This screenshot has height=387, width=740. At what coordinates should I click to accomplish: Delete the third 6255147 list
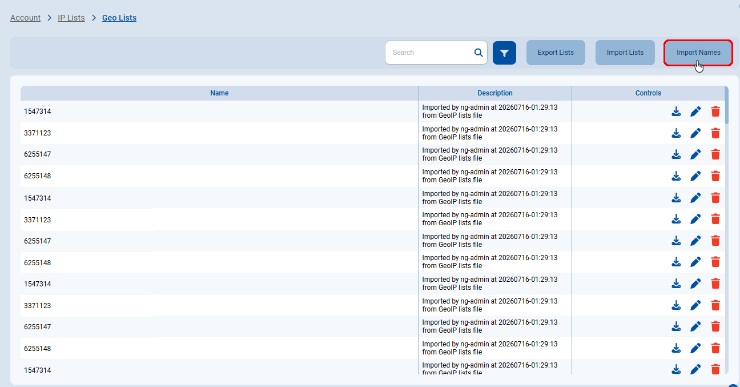[715, 326]
